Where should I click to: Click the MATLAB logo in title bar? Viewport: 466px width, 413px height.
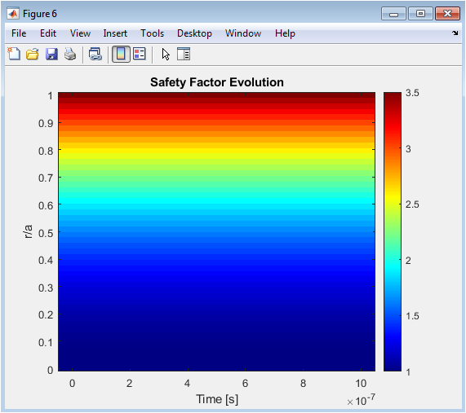[13, 14]
